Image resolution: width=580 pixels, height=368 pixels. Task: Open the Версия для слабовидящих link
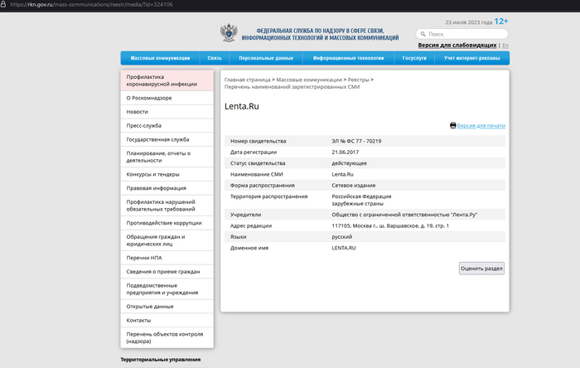(457, 45)
